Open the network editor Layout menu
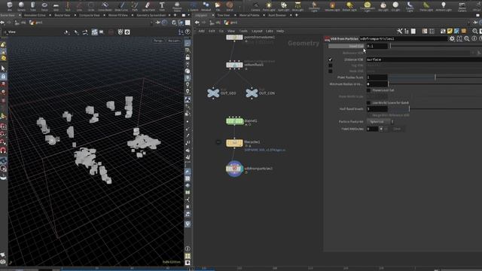 [x=257, y=31]
